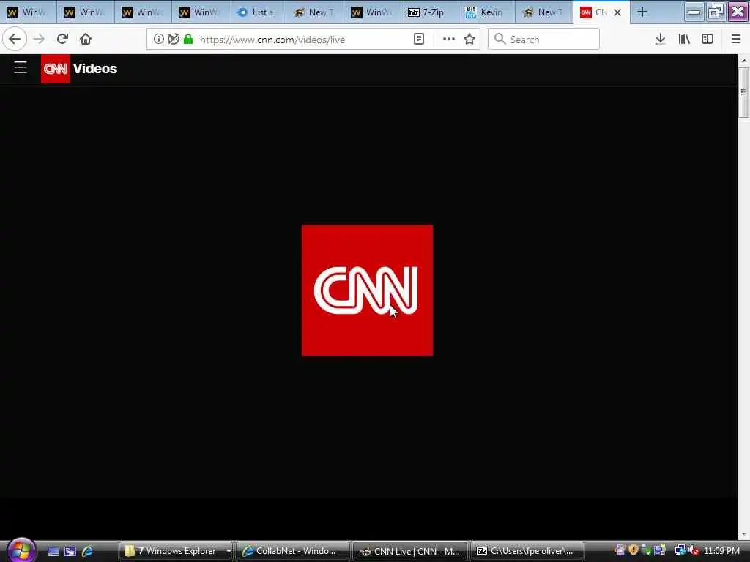Click the user accounts tray icon

click(x=620, y=550)
